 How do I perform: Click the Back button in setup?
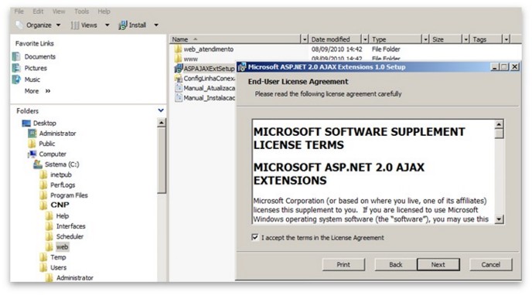tap(396, 265)
